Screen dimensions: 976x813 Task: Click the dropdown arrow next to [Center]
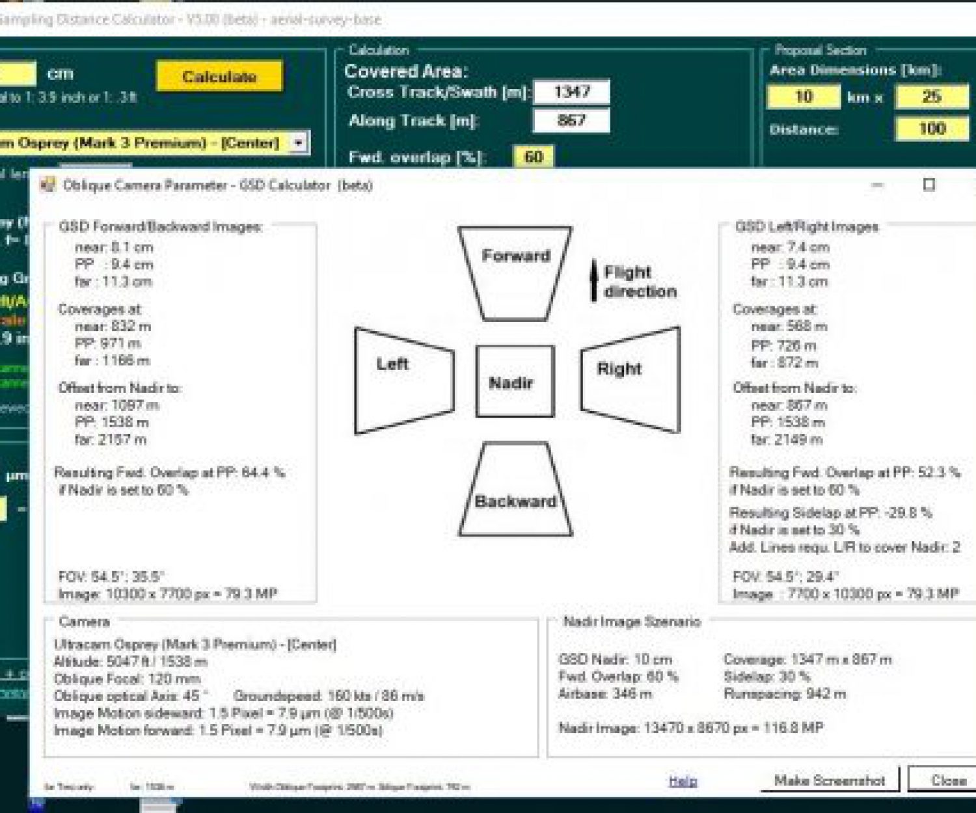coord(298,143)
